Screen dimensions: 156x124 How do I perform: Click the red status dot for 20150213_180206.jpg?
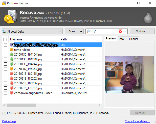click(x=12, y=83)
